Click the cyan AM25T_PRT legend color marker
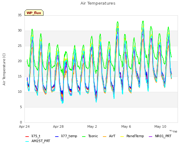Image resolution: width=196 pixels, height=147 pixels. [x=27, y=141]
